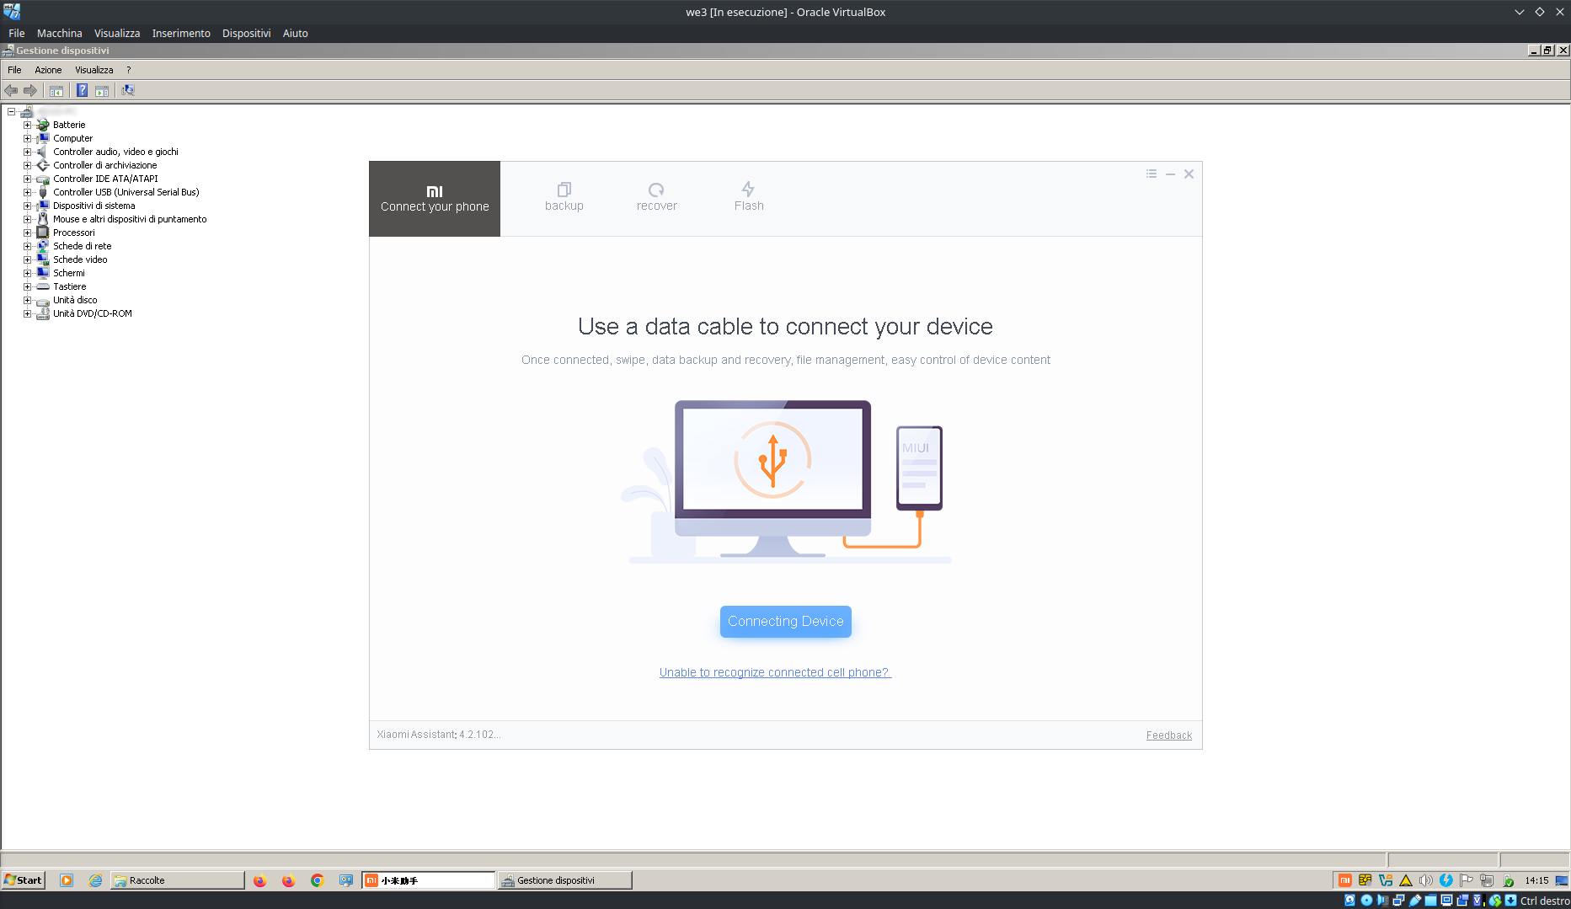The height and width of the screenshot is (909, 1571).
Task: Expand Controller audio, video e giochi
Action: (27, 152)
